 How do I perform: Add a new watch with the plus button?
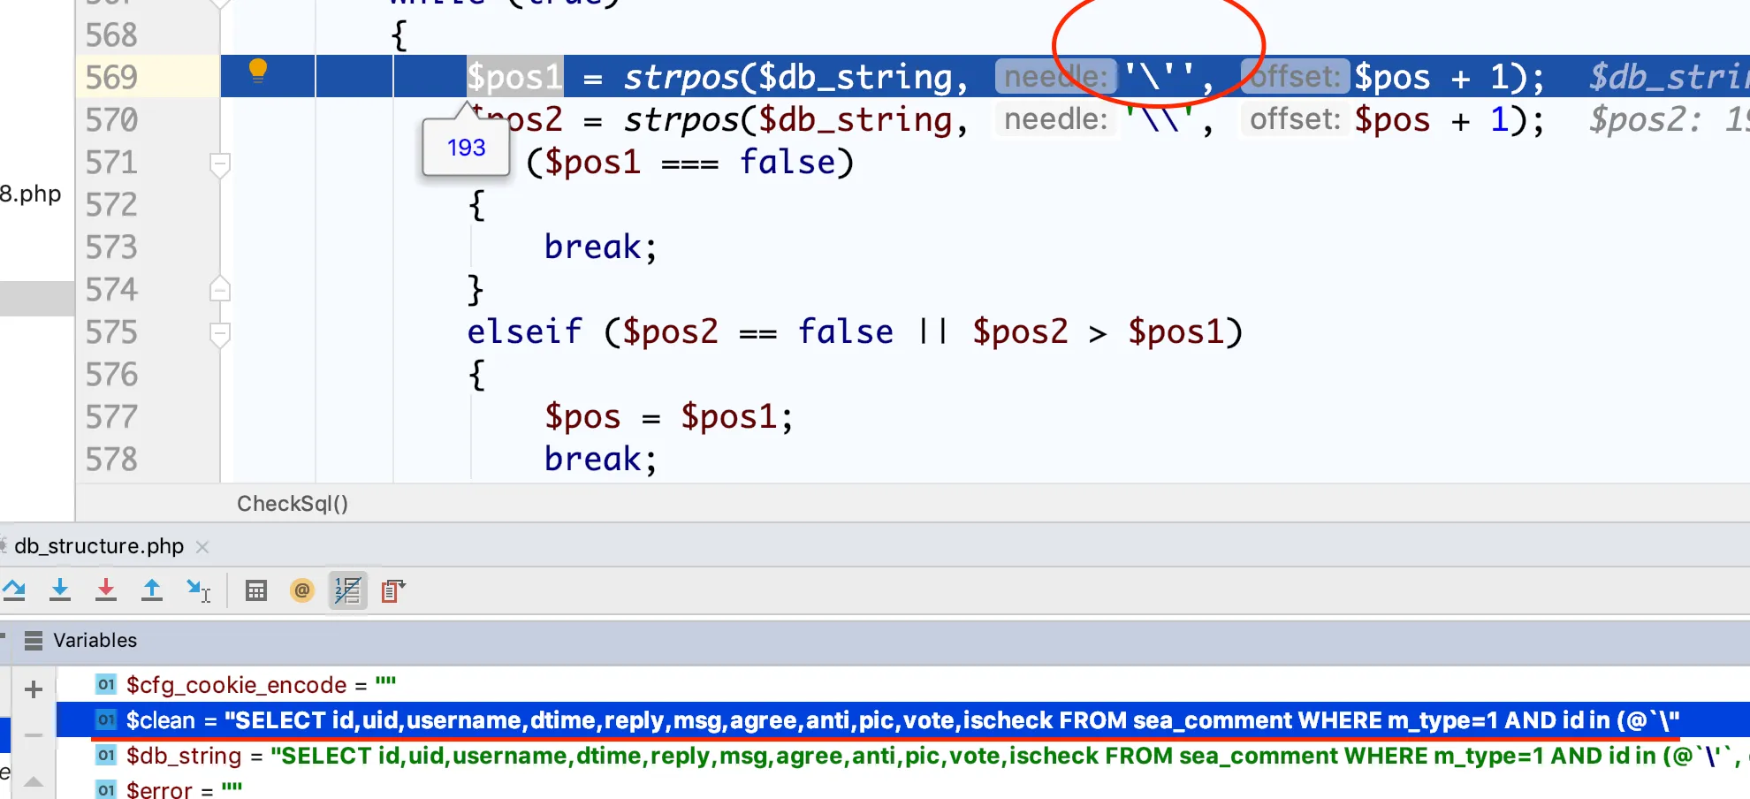tap(34, 689)
